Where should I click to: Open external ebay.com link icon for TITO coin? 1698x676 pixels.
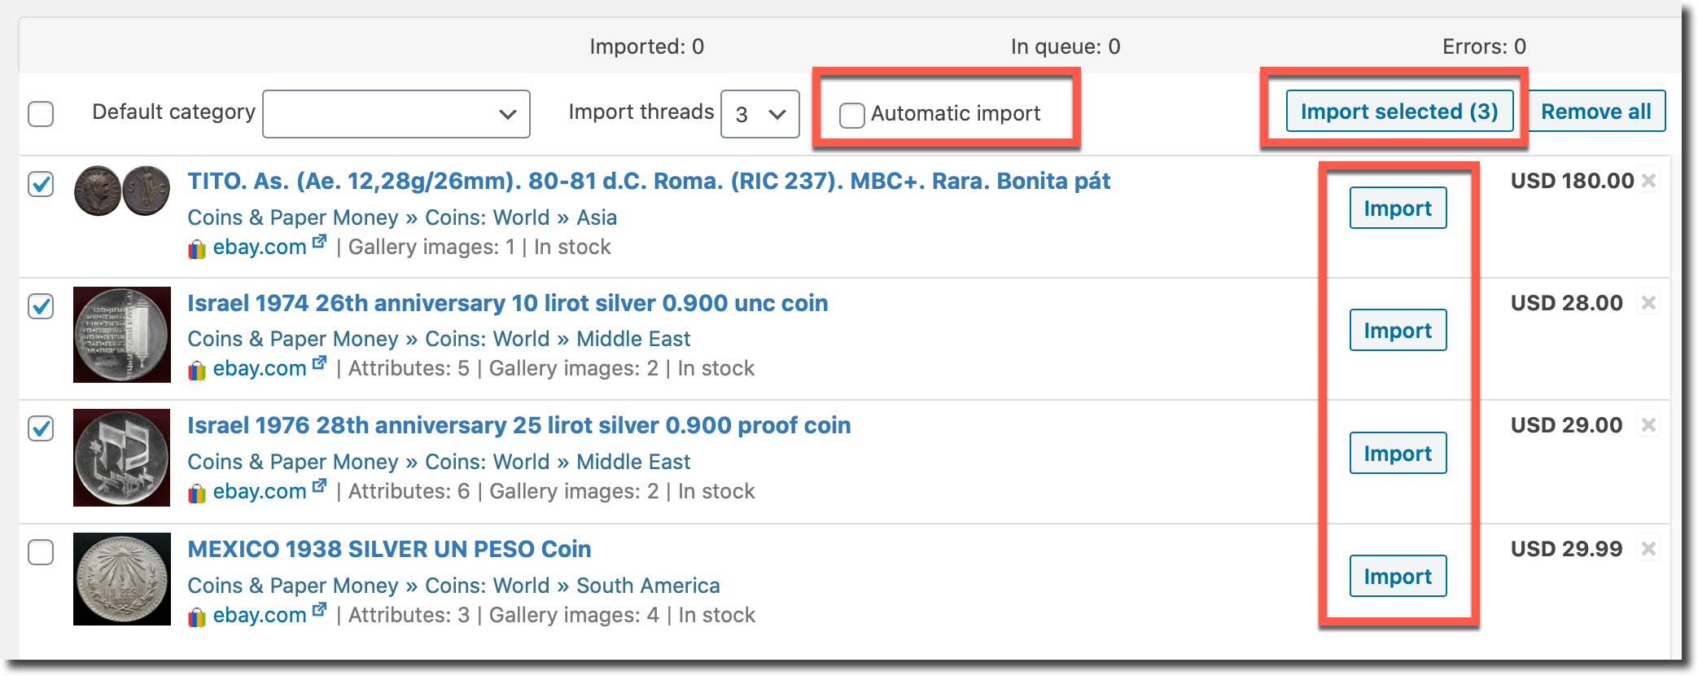tap(319, 242)
